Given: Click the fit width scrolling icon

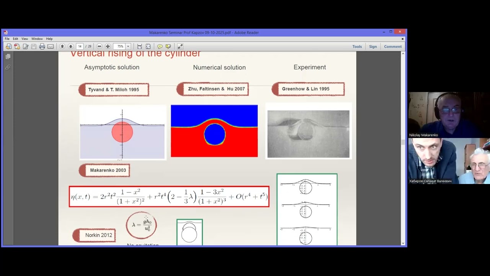Looking at the screenshot, I should [x=140, y=46].
